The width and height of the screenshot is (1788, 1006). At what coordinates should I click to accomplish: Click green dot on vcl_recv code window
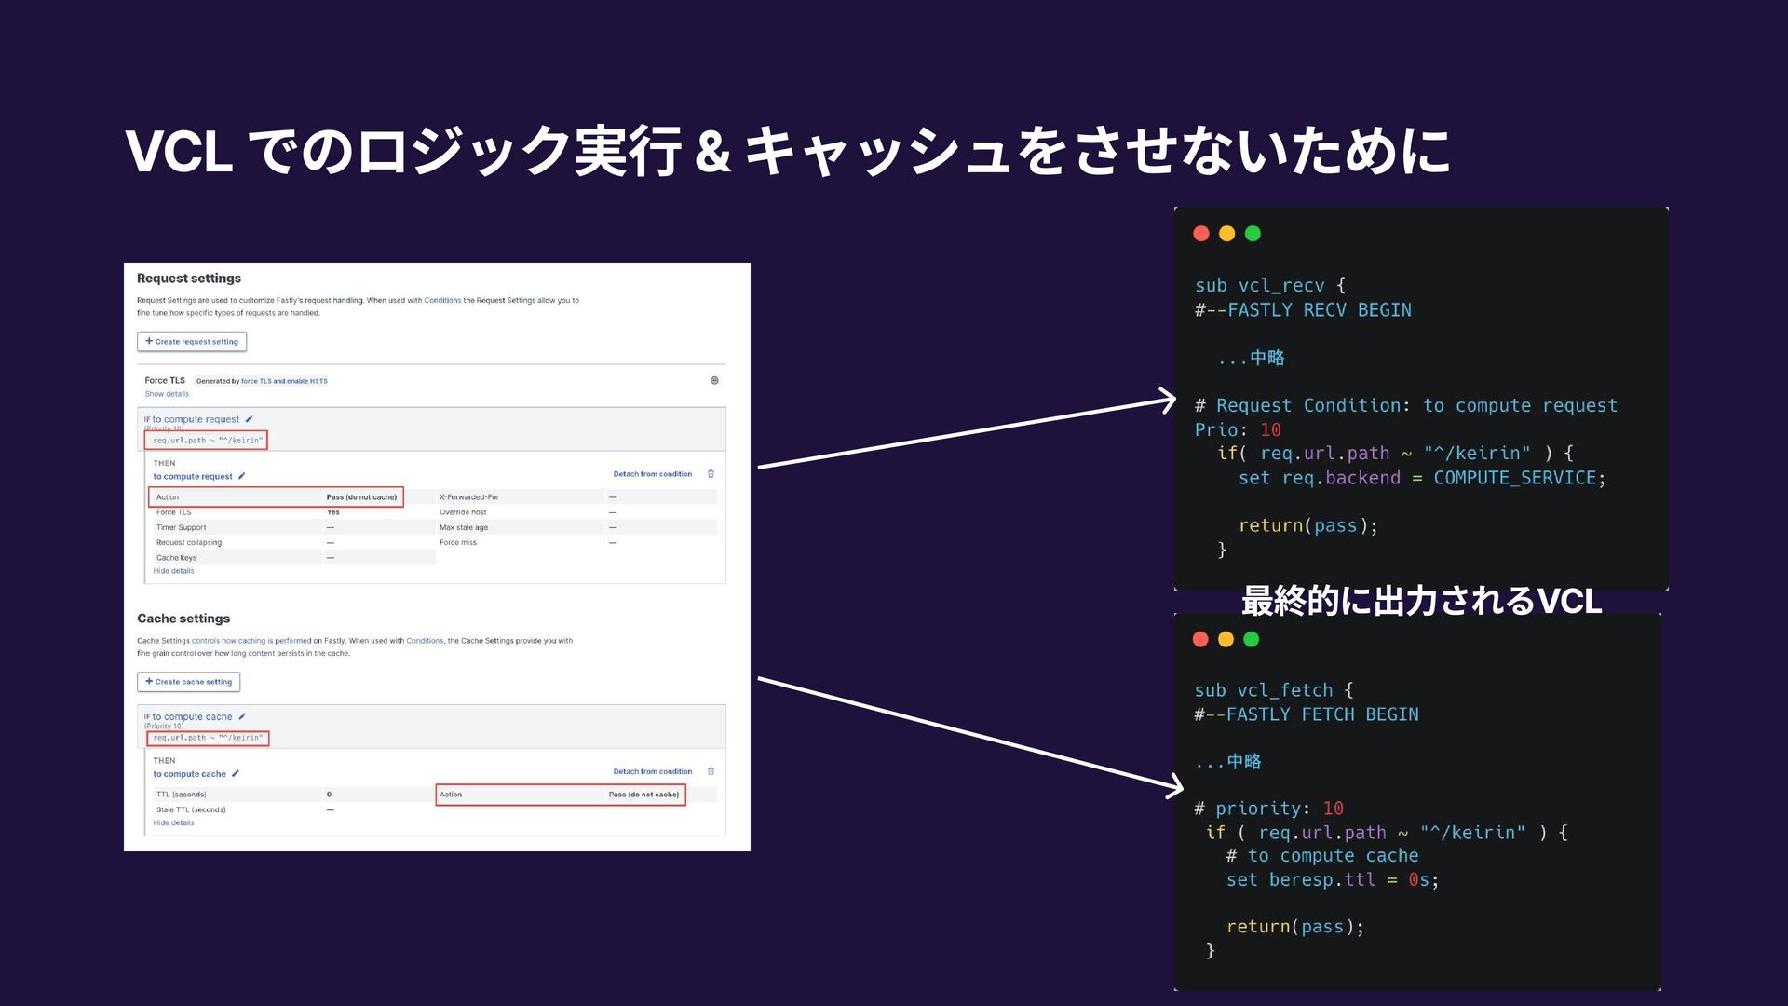[1253, 234]
